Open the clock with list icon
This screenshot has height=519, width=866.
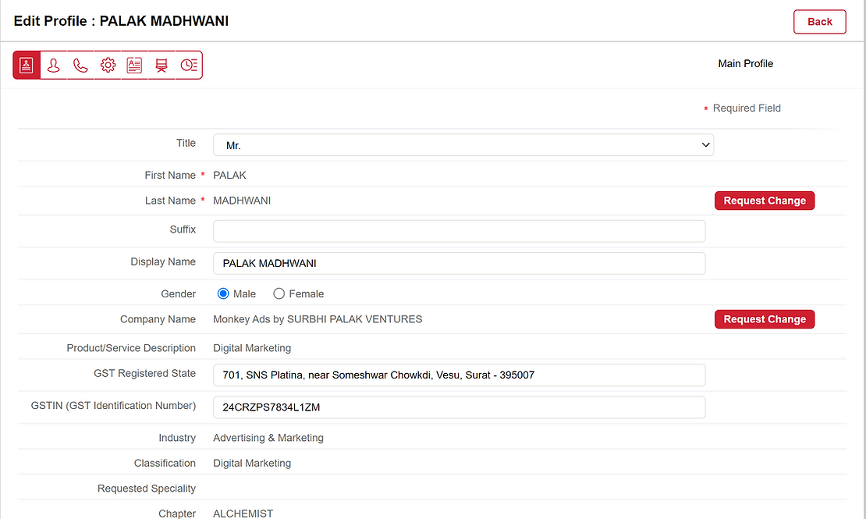pos(189,66)
